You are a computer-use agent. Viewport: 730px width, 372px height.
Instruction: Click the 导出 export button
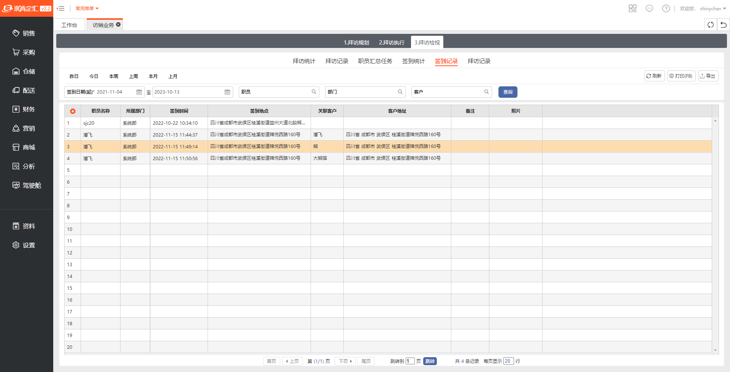tap(708, 76)
